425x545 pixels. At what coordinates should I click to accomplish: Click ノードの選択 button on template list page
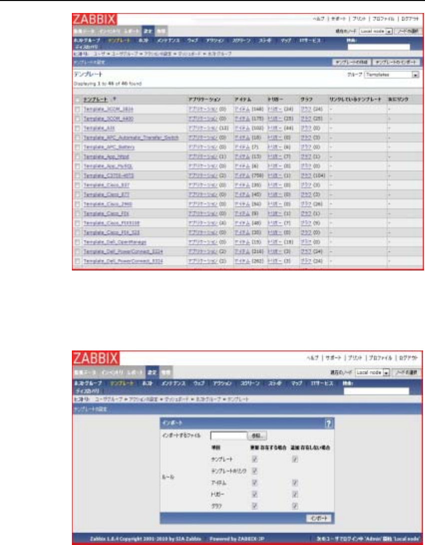tap(408, 31)
